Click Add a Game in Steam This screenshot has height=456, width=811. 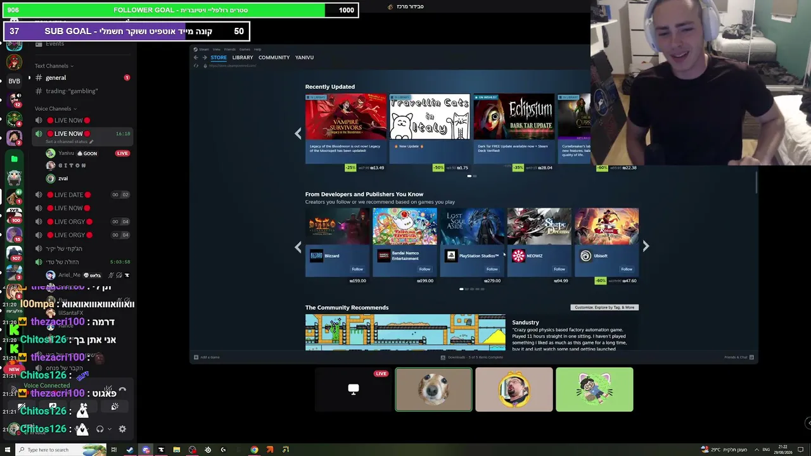[207, 357]
